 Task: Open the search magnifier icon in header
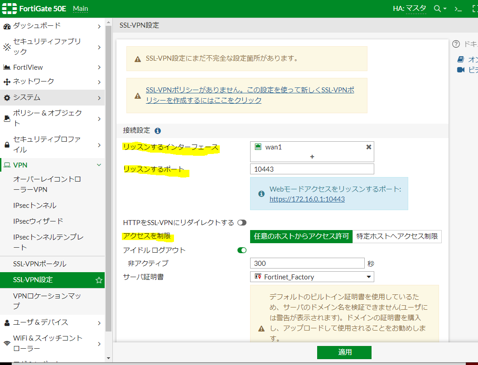(437, 9)
